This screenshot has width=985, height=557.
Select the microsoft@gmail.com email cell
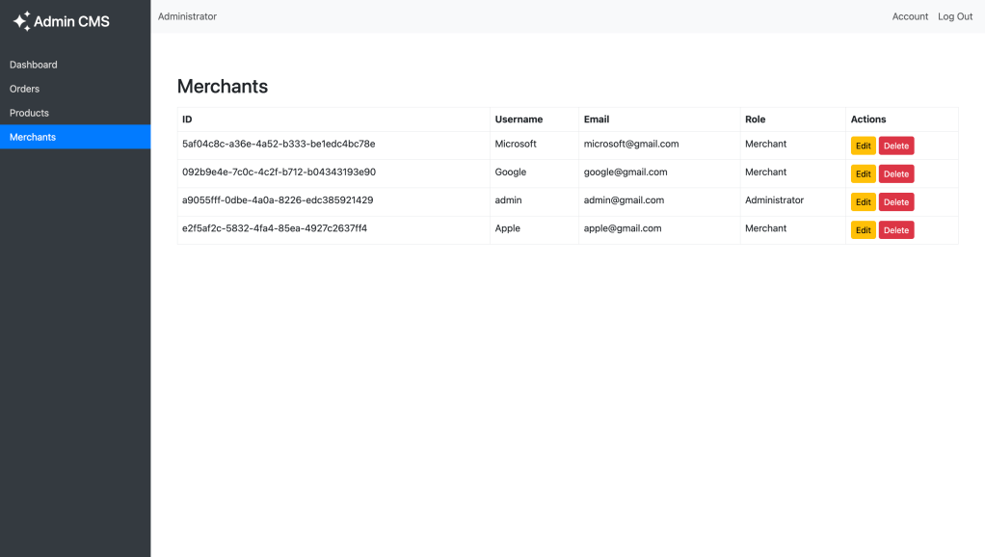click(631, 144)
